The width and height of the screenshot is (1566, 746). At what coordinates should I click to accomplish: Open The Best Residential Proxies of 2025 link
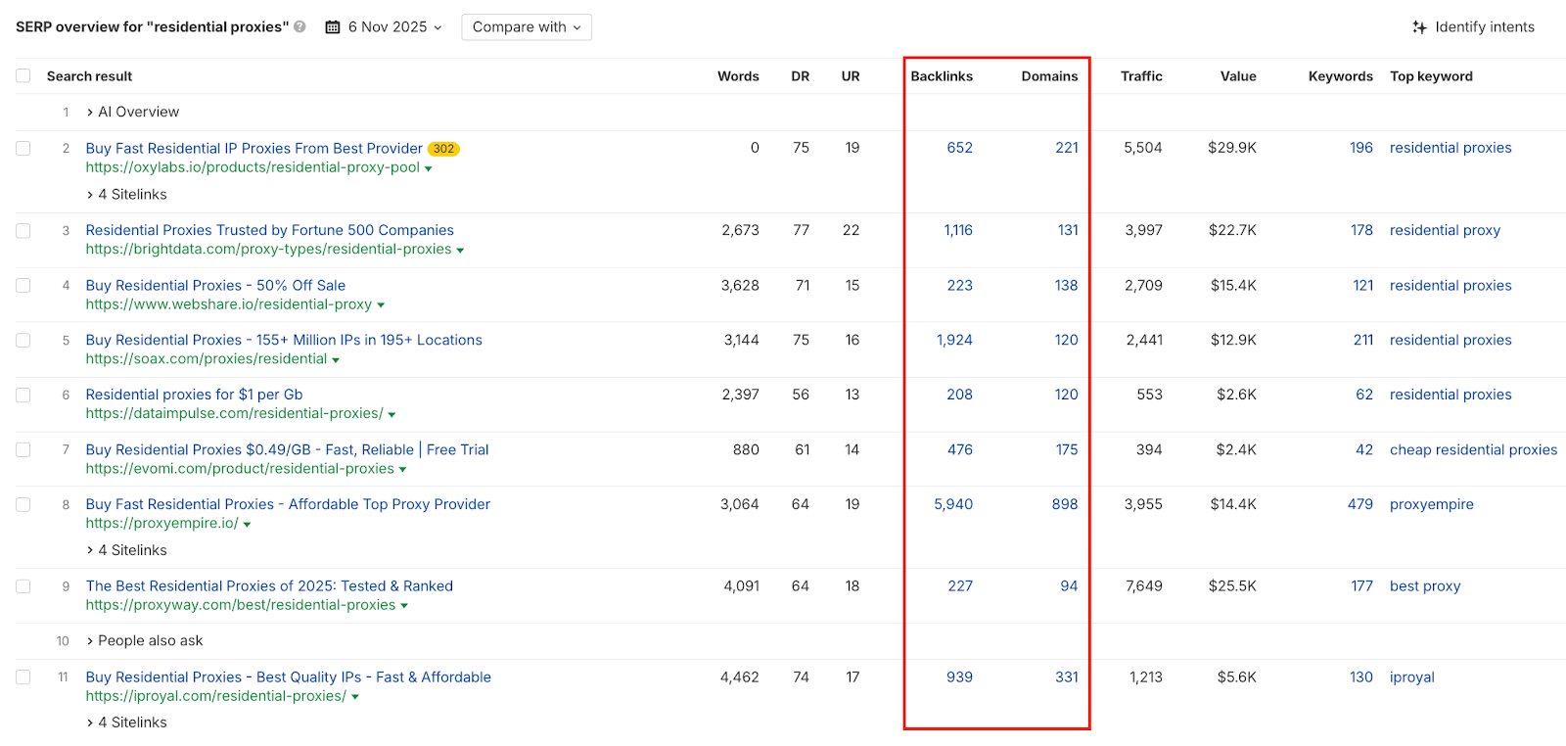tap(269, 585)
